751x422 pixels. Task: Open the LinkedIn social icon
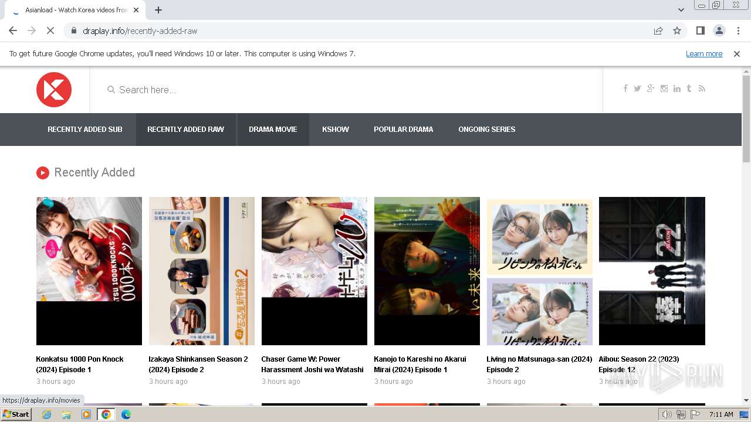point(677,89)
